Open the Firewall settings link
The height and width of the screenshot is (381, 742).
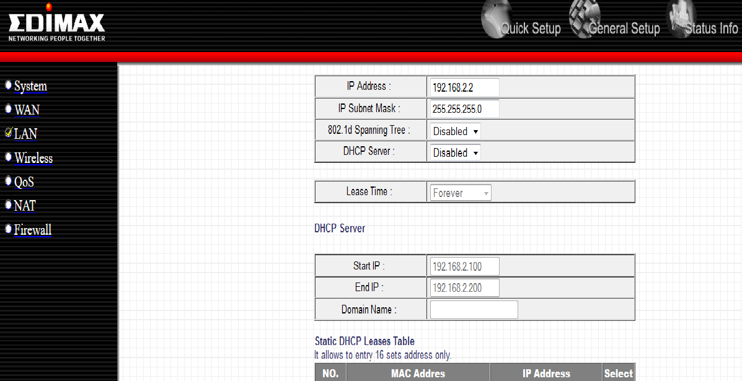(x=33, y=230)
